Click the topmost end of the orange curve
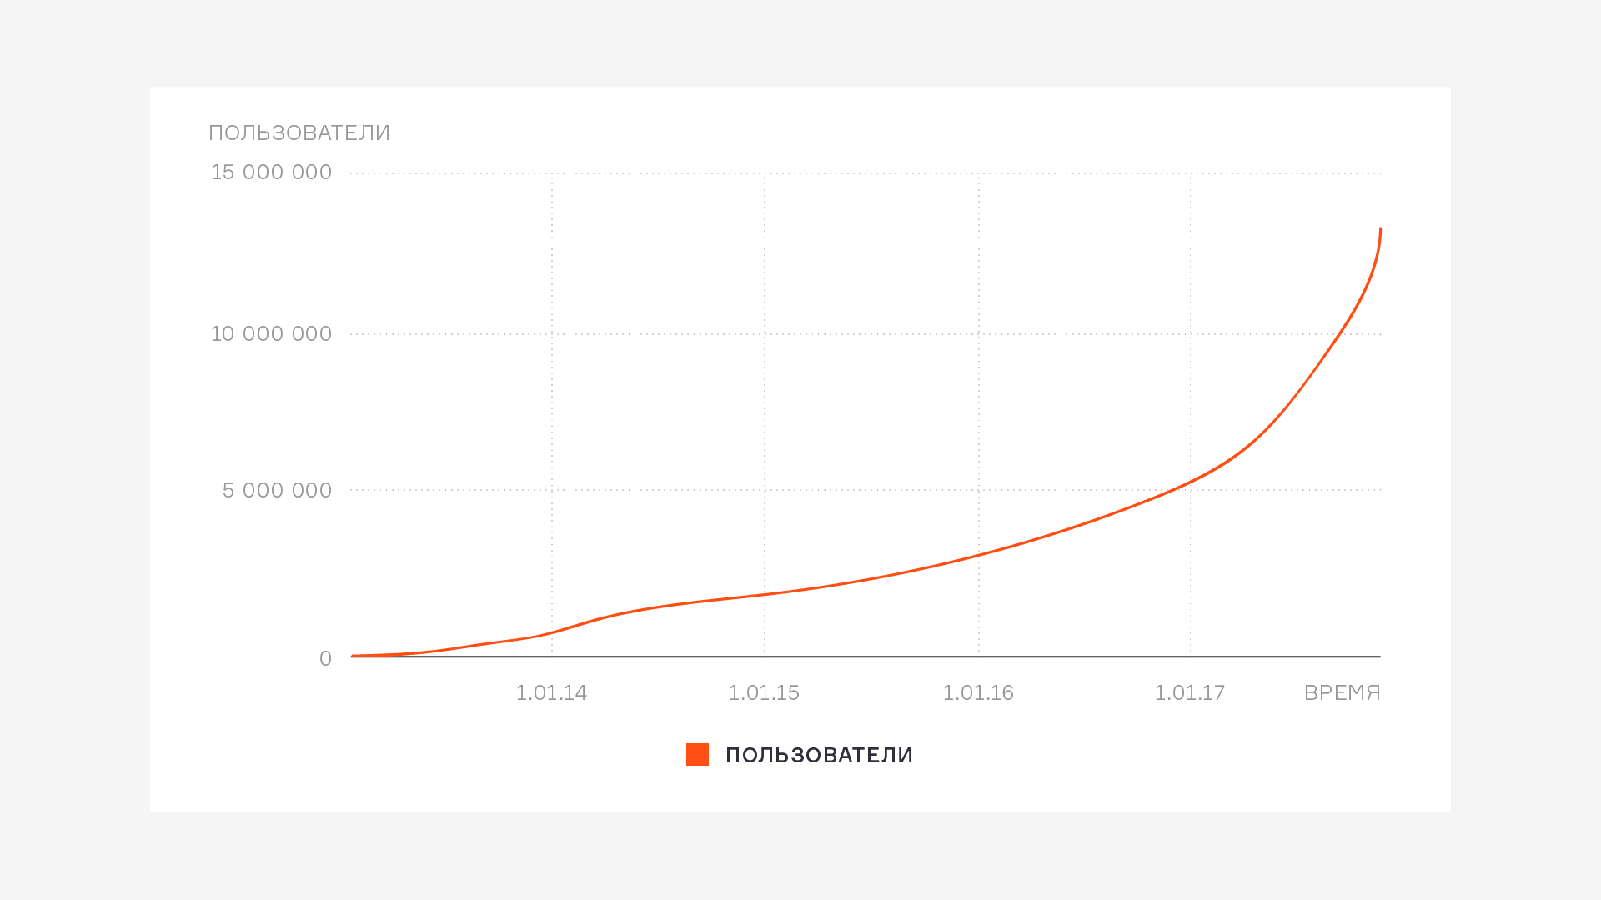The width and height of the screenshot is (1601, 900). pos(1380,229)
